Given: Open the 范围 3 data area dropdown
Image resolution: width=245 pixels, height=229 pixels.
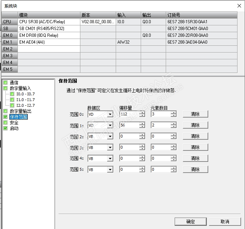Looking at the screenshot, I should (110, 148).
